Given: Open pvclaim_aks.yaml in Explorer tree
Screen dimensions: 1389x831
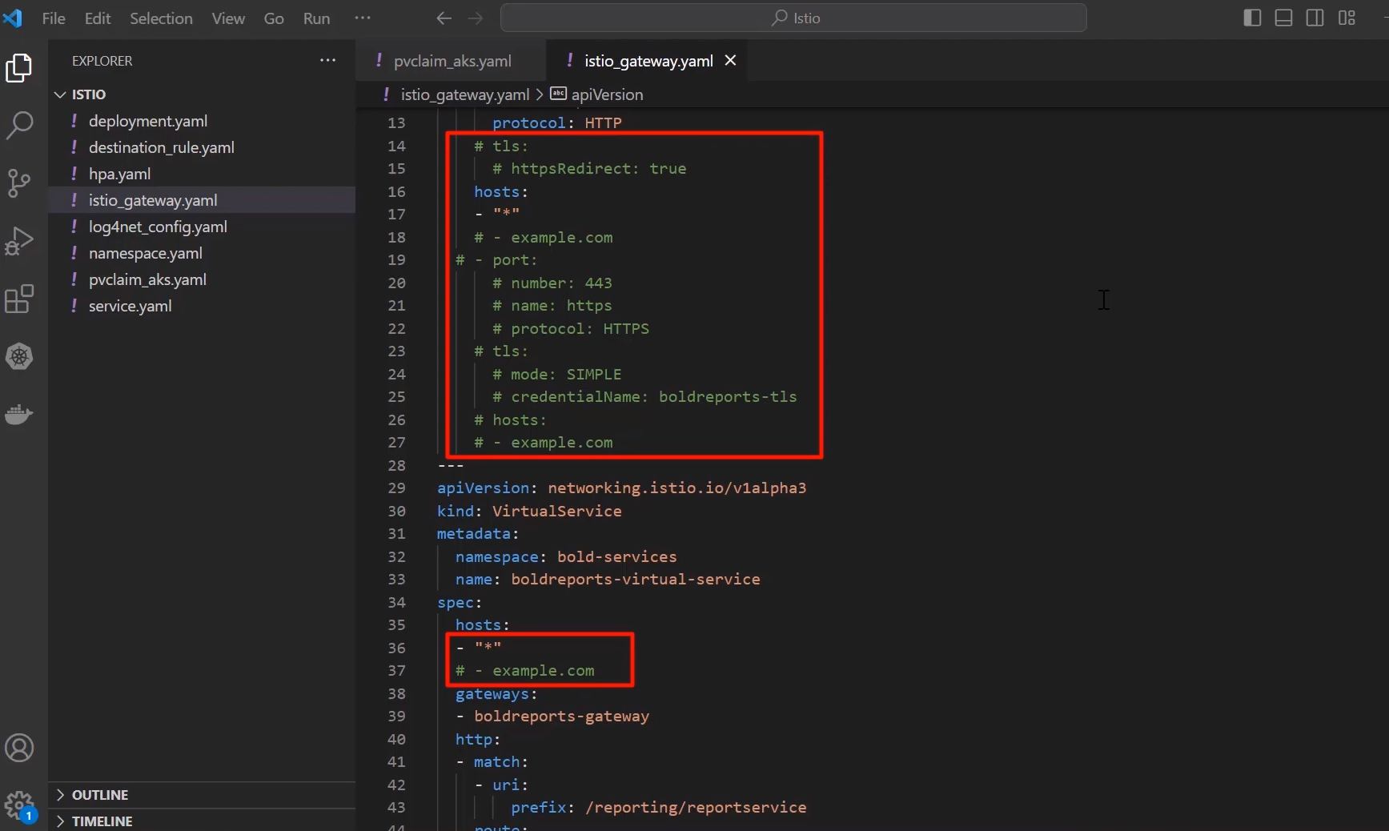Looking at the screenshot, I should [202, 279].
